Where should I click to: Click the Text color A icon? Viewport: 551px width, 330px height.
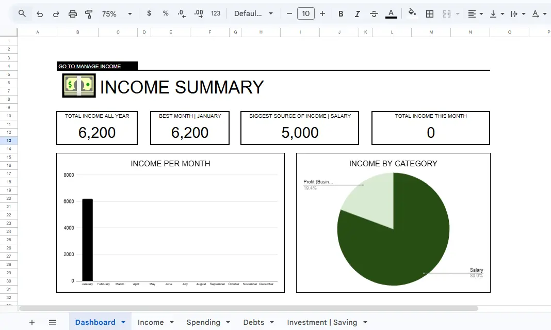pyautogui.click(x=391, y=13)
